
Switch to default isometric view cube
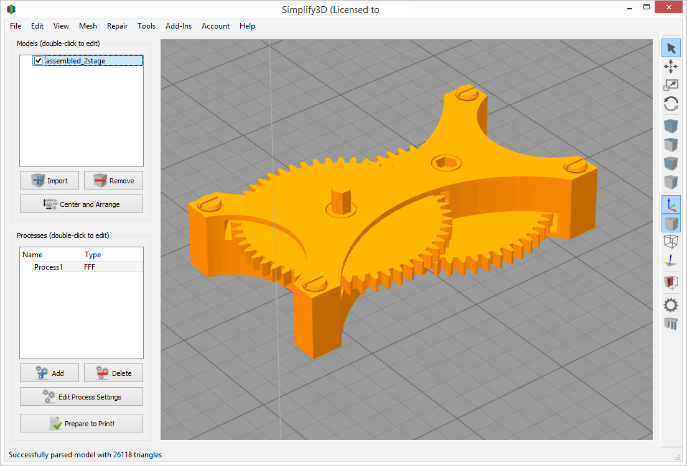(671, 126)
